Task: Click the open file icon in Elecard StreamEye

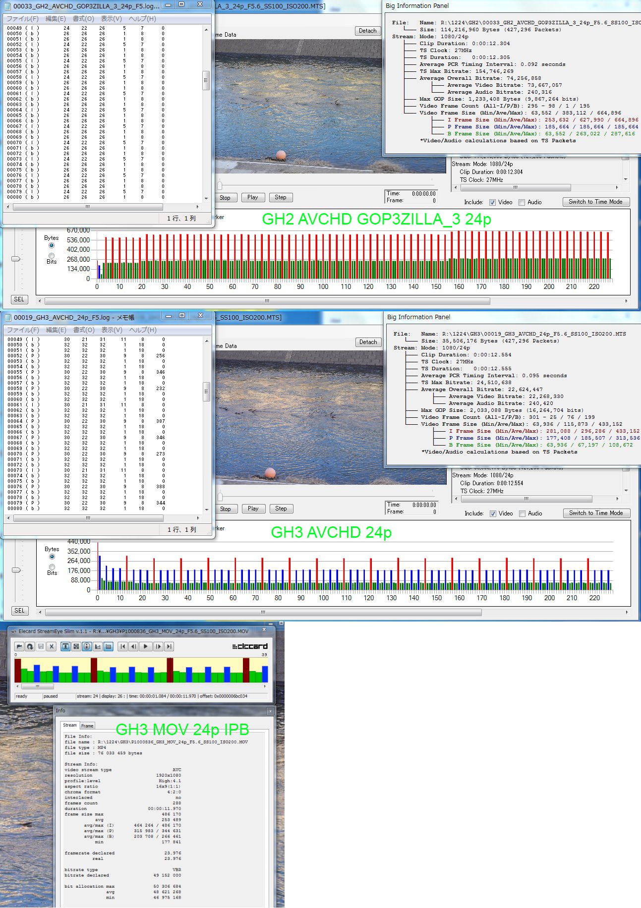Action: [19, 646]
